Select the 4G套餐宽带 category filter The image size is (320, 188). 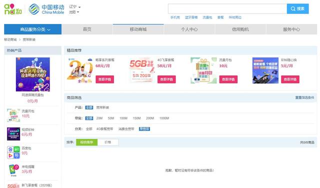click(x=104, y=129)
